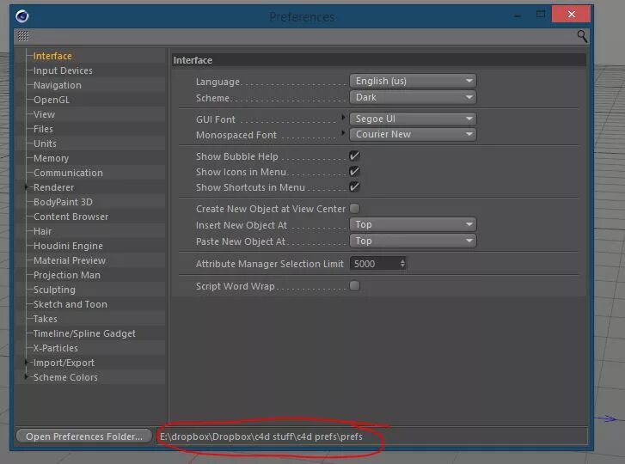Enable Script Word Wrap checkbox
The height and width of the screenshot is (464, 625).
(354, 285)
